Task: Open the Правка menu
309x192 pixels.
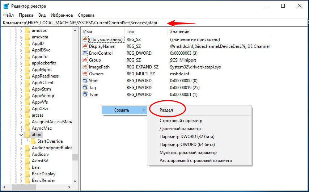Action: click(26, 15)
